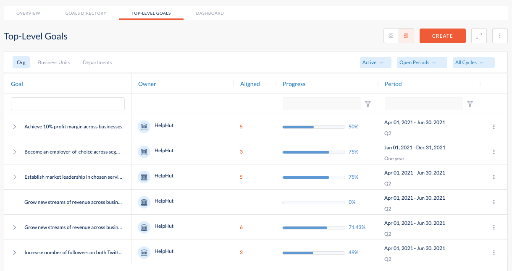Open the more options three-dot menu
The image size is (512, 271).
pos(500,36)
